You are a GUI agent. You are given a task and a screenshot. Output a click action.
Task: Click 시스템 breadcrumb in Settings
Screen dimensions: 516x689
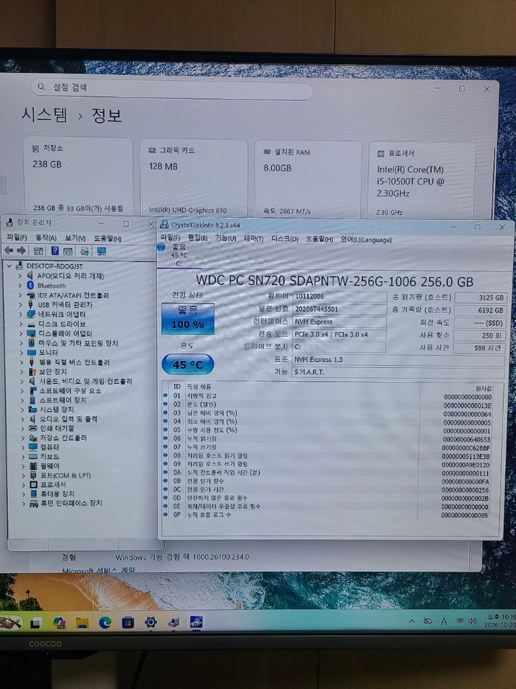tap(45, 114)
